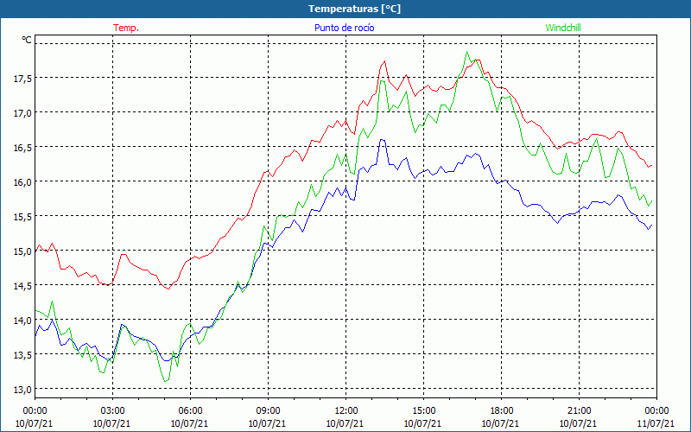Screen dimensions: 691x432
Task: Click the 18:00 time axis label
Action: (502, 411)
